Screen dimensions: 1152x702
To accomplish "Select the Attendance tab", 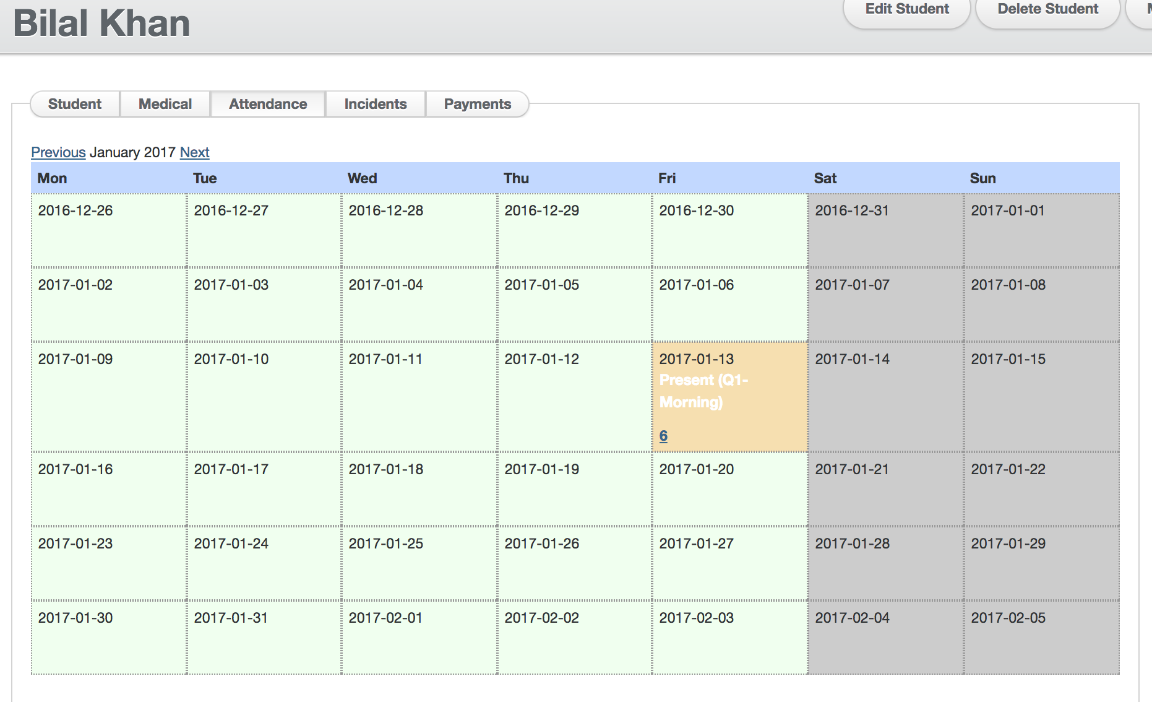I will (268, 104).
